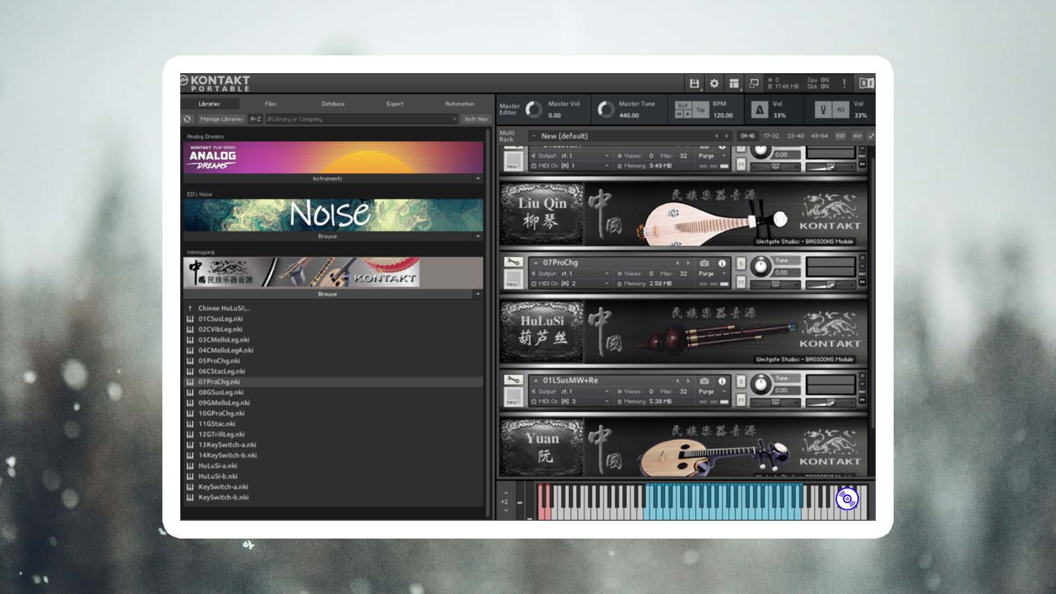1056x594 pixels.
Task: Go to next instrument arrow on 07ProChg
Action: (x=688, y=263)
